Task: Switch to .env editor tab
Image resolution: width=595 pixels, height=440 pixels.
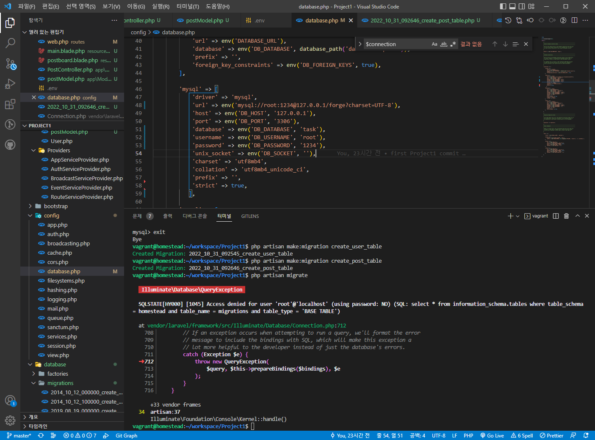Action: (260, 20)
